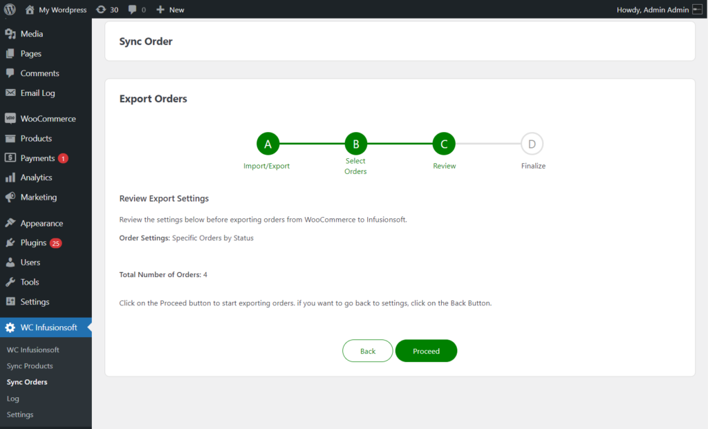Open the Log submenu item
708x429 pixels.
[x=12, y=399]
